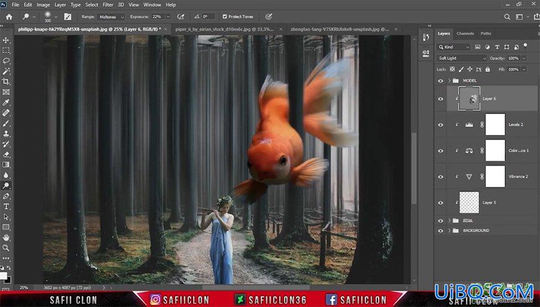Hide the Color Balance 1 layer
Image resolution: width=540 pixels, height=307 pixels.
(x=441, y=151)
